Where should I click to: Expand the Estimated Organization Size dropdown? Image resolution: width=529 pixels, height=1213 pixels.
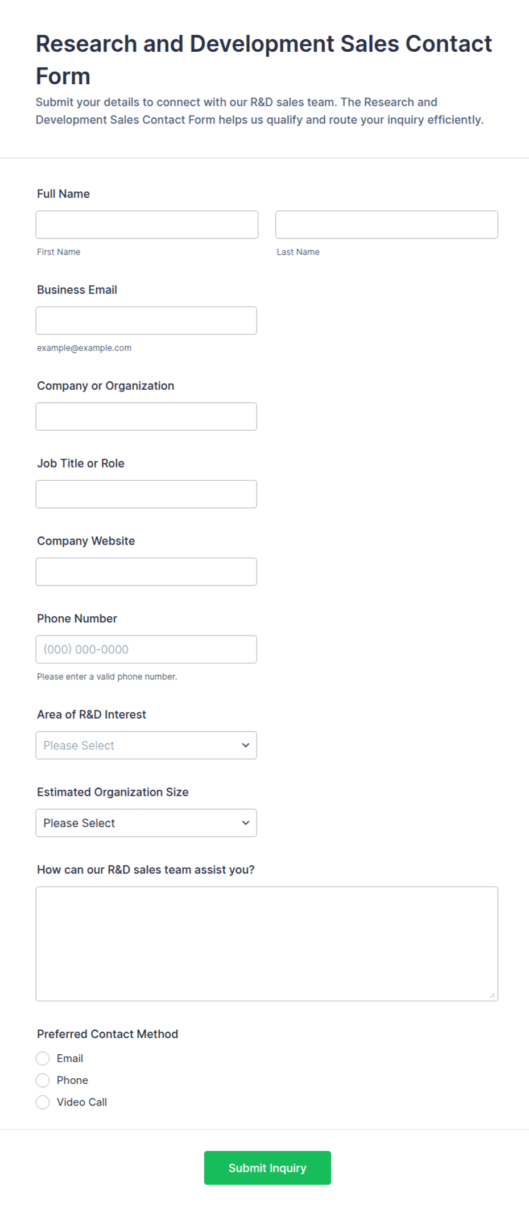pos(146,823)
